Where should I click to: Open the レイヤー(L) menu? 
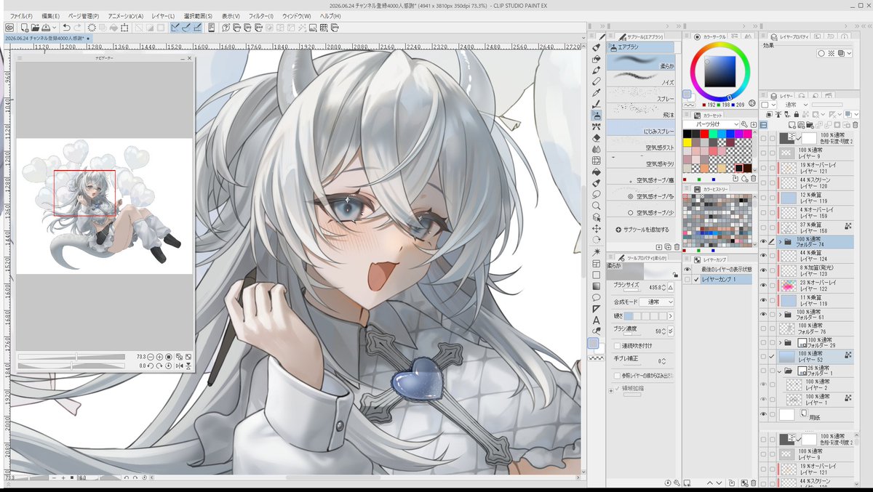[162, 15]
